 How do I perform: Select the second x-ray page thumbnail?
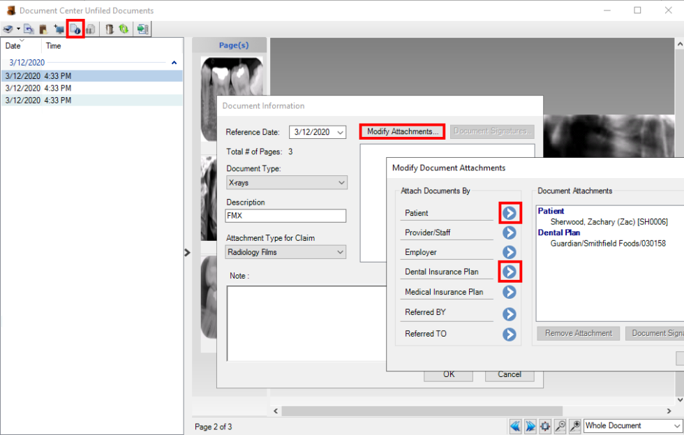point(209,198)
